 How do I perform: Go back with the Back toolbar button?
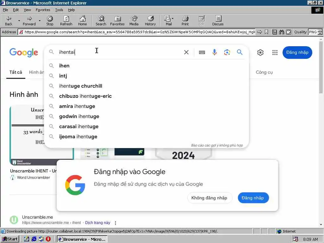coord(9,21)
